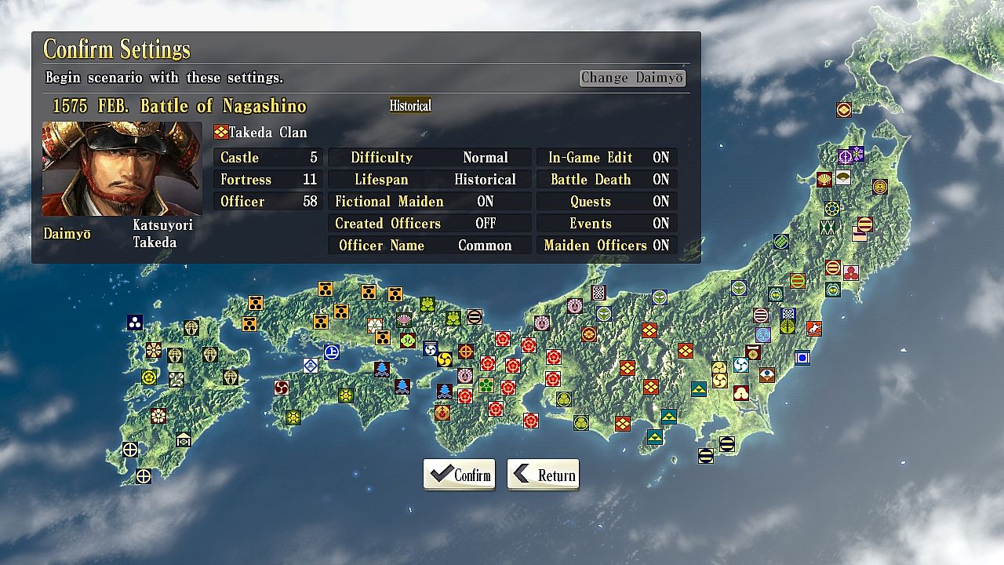Select the crossed arrows green crest
The width and height of the screenshot is (1004, 565).
(x=828, y=228)
